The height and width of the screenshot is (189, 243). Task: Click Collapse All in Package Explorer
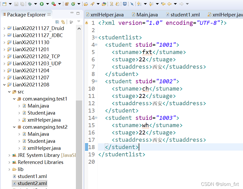(57, 22)
